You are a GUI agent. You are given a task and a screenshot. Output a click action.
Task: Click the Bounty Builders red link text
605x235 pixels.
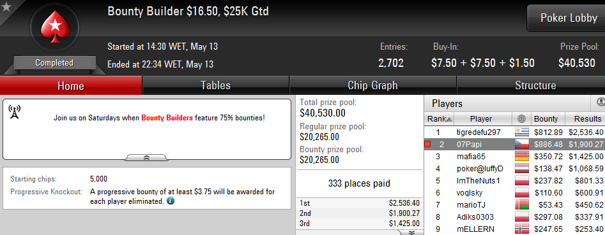(167, 118)
